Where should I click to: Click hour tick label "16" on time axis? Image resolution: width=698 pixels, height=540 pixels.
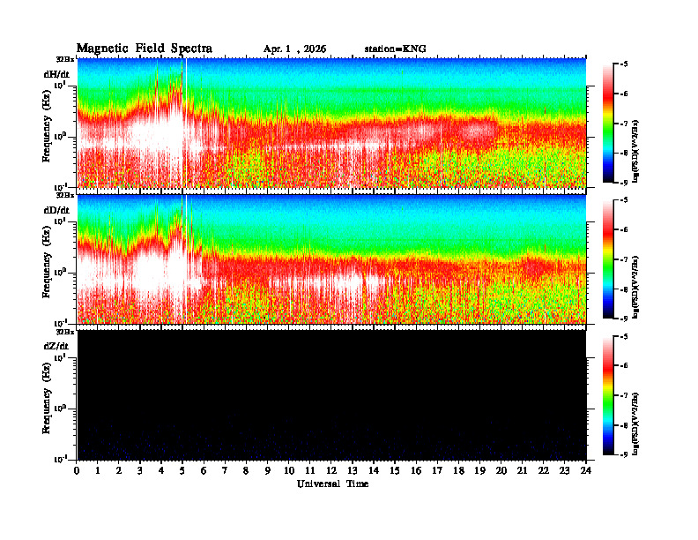point(416,470)
